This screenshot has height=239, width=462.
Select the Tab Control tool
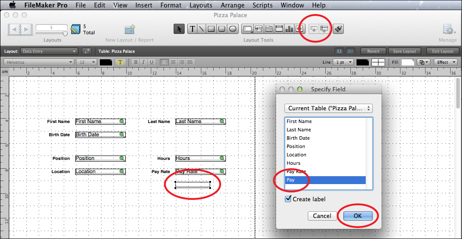(x=269, y=29)
